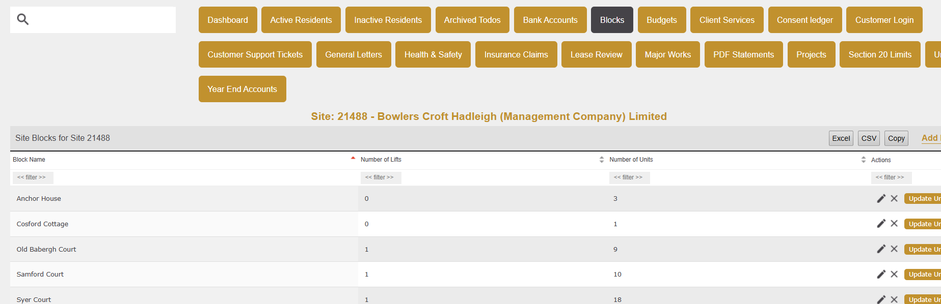Image resolution: width=941 pixels, height=304 pixels.
Task: Click the Add link
Action: 931,138
